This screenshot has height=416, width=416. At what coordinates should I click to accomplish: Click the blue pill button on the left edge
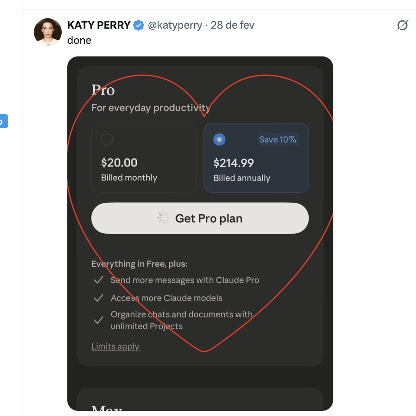click(4, 121)
